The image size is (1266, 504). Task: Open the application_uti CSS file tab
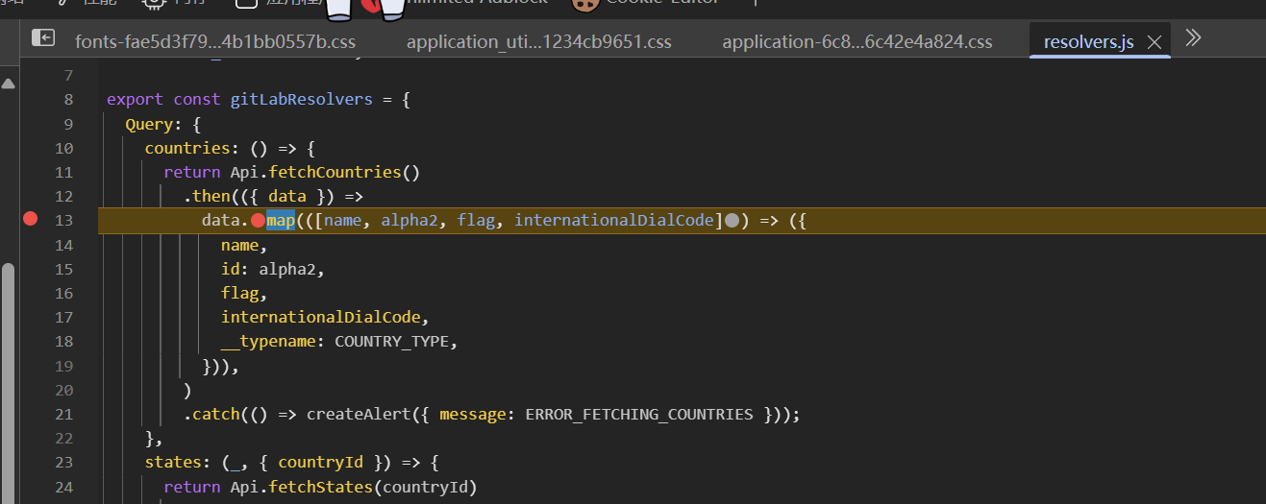pos(538,42)
